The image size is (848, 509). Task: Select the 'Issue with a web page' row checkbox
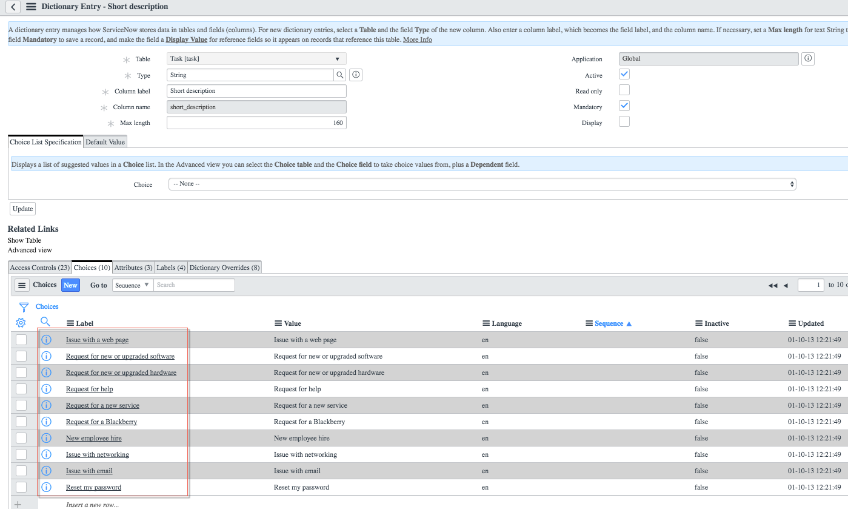pyautogui.click(x=21, y=340)
